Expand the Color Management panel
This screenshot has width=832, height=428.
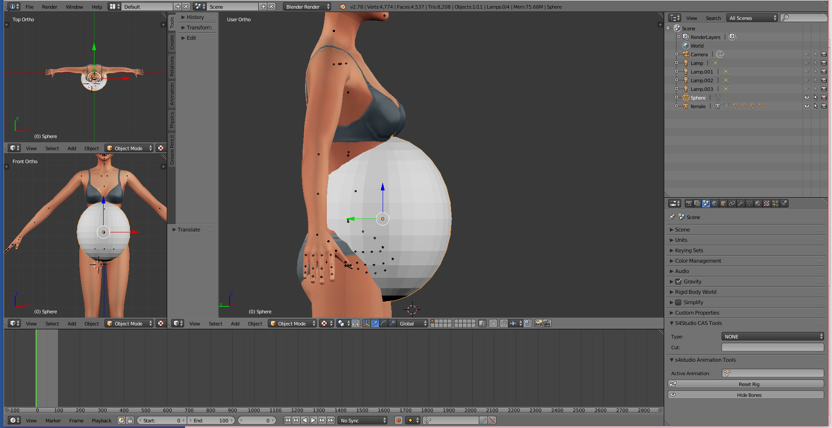coord(698,261)
